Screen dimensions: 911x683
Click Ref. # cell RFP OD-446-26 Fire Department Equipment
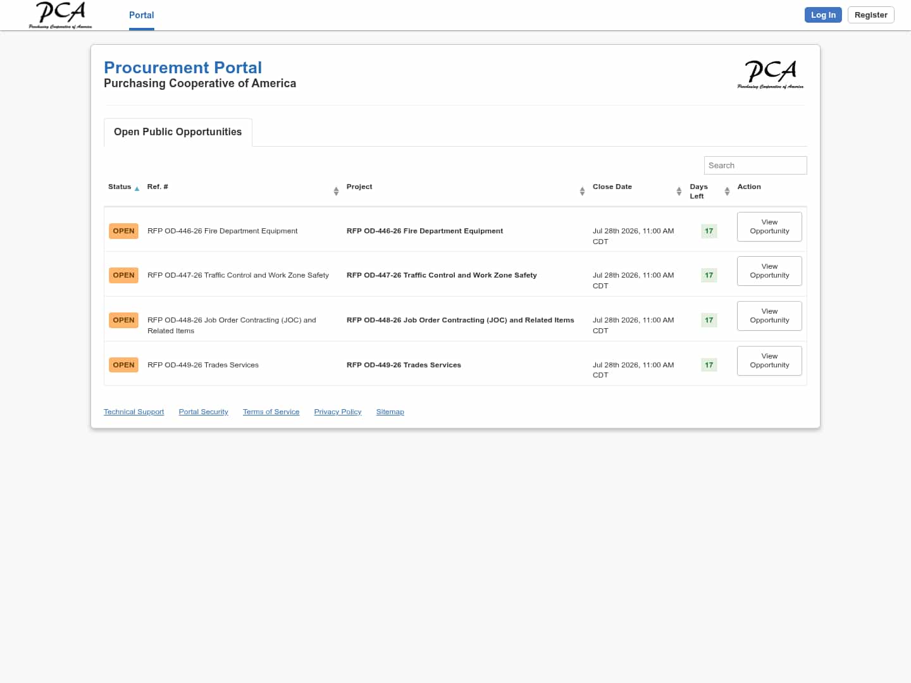point(222,231)
